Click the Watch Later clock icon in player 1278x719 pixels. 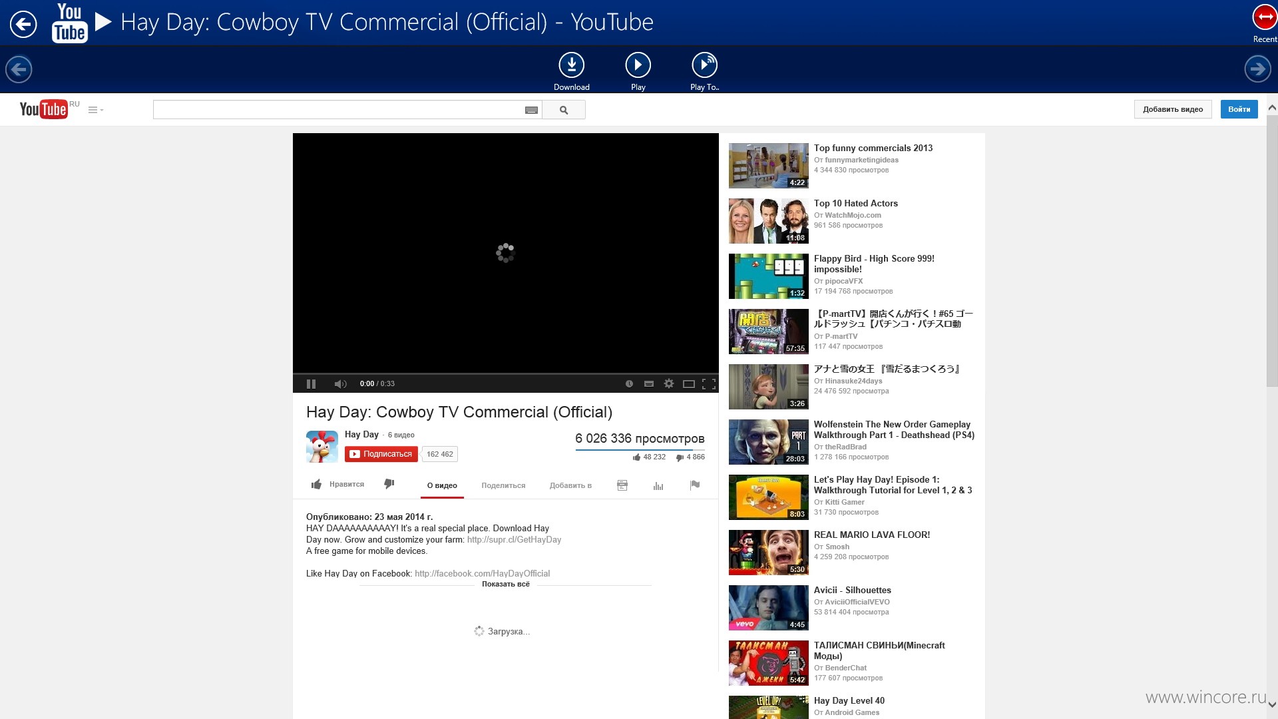(629, 383)
